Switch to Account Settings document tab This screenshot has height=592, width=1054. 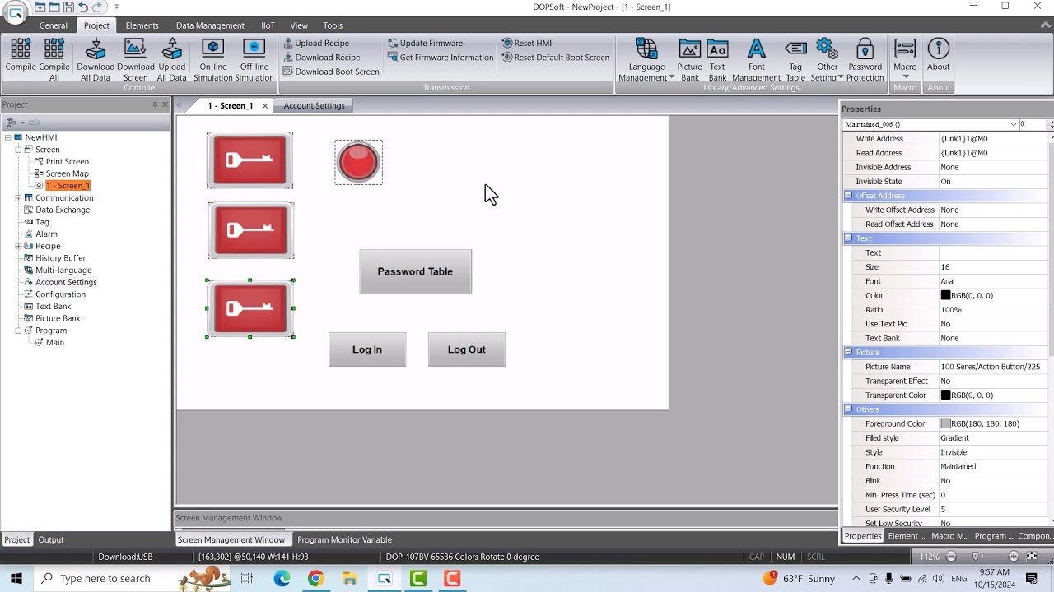(x=314, y=105)
